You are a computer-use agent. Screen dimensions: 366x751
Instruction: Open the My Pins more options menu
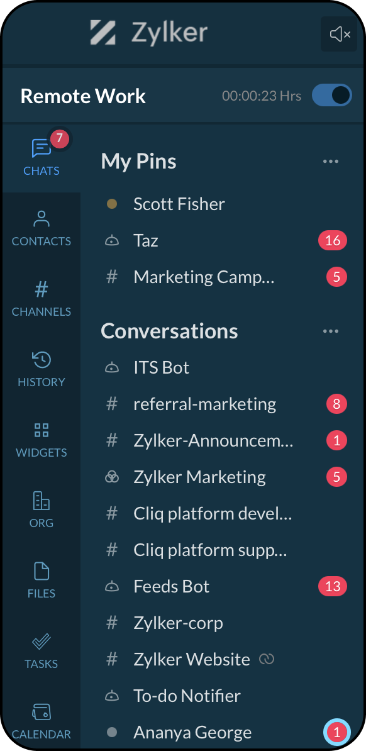331,162
